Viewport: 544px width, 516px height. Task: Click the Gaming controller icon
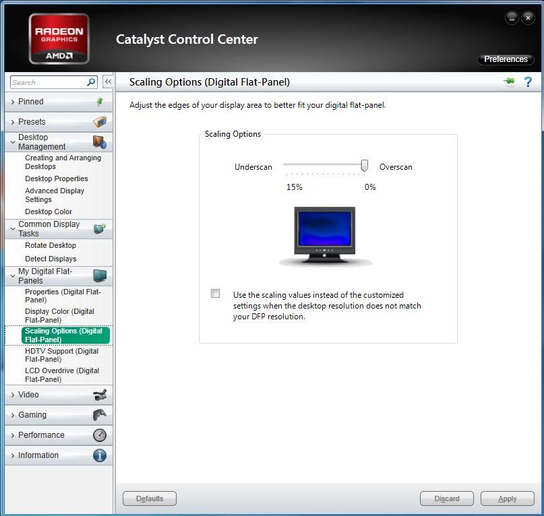point(100,415)
